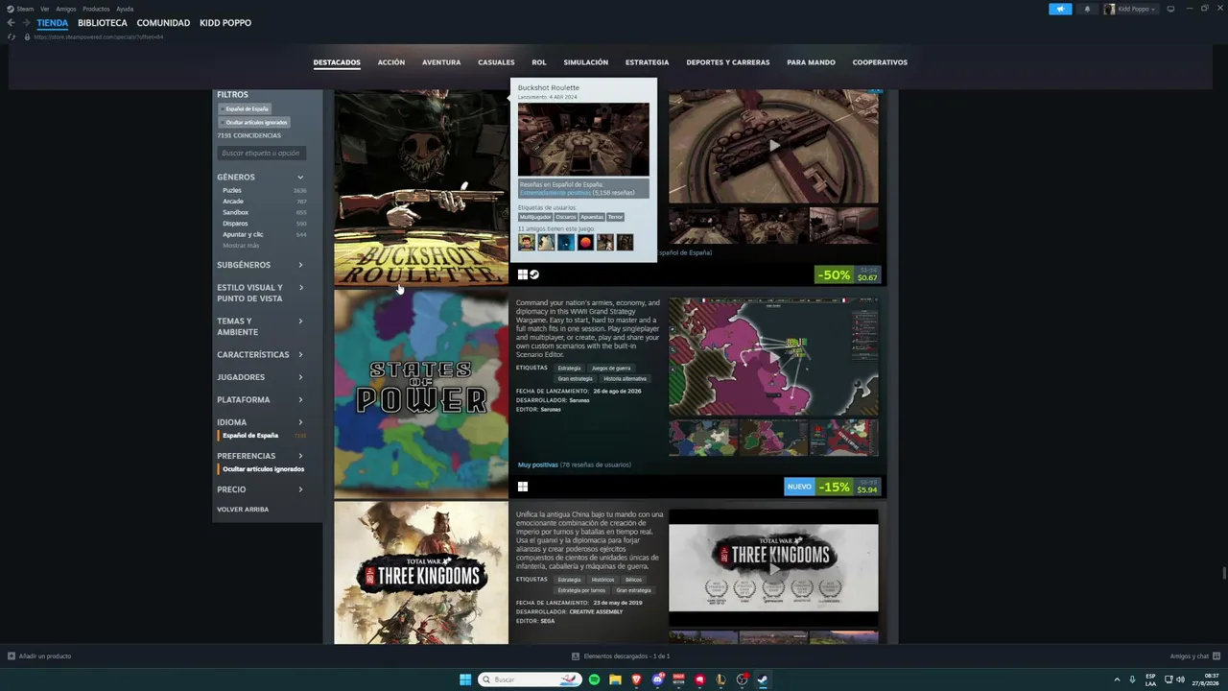Open the Amigos menu

(66, 9)
